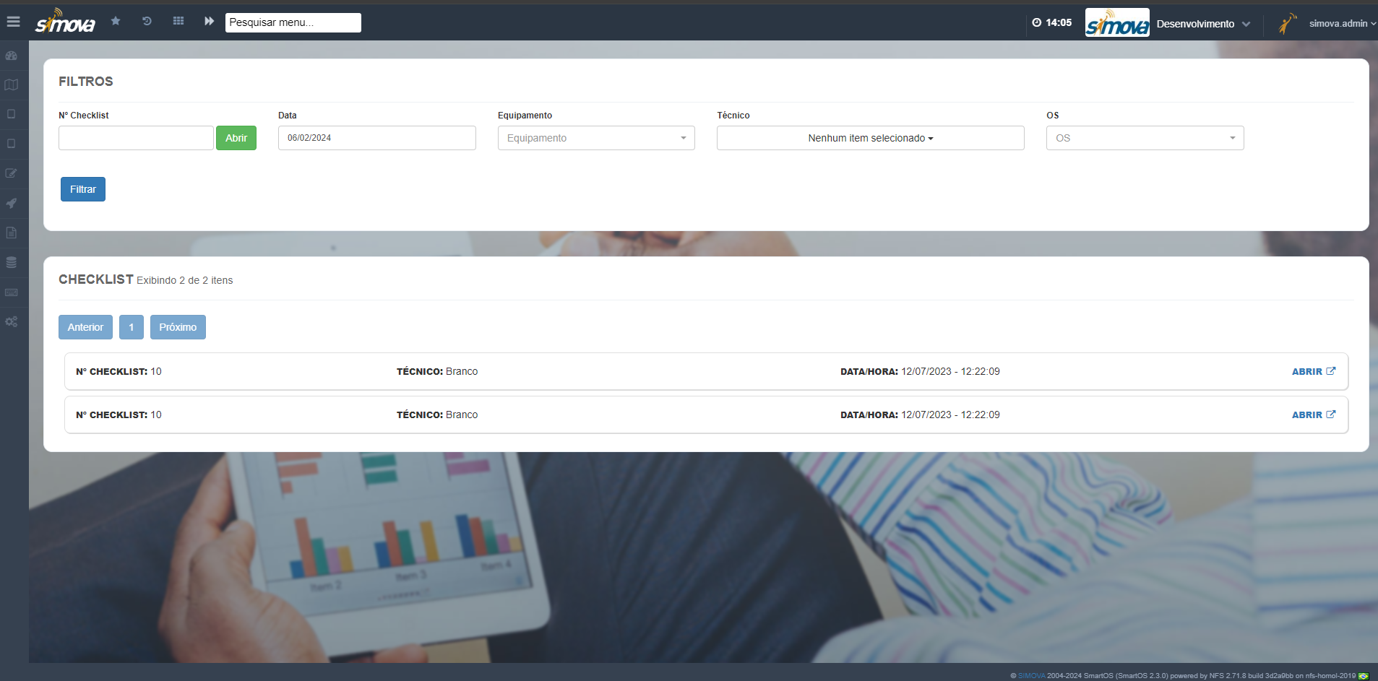This screenshot has height=681, width=1378.
Task: Open the document sidebar icon
Action: (12, 233)
